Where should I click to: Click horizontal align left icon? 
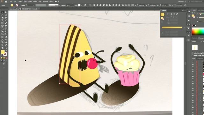tap(94, 5)
